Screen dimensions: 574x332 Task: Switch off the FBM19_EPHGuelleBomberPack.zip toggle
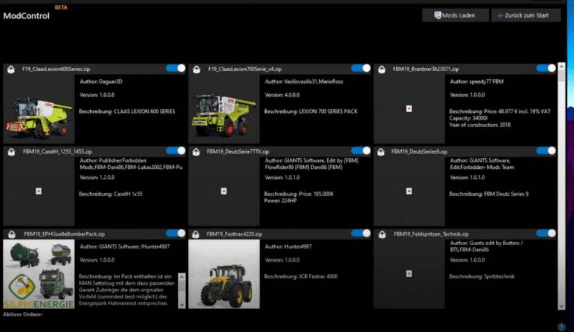pos(174,233)
